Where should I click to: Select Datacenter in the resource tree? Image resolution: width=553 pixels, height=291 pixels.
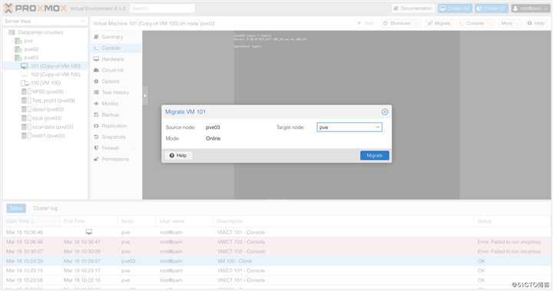point(40,32)
